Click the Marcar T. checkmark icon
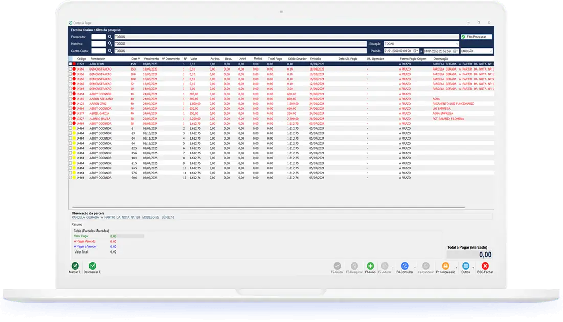Image resolution: width=563 pixels, height=322 pixels. point(75,266)
